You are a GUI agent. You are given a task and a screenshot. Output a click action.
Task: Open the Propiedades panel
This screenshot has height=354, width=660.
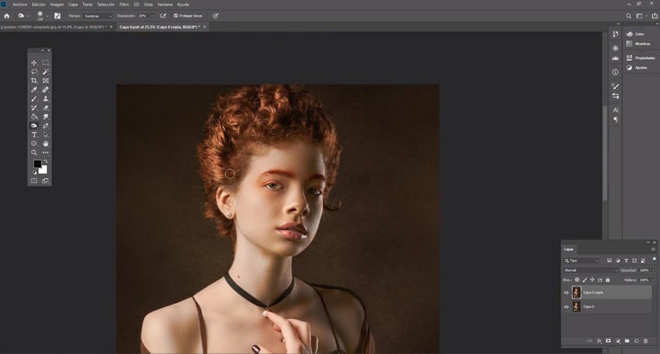(x=641, y=57)
